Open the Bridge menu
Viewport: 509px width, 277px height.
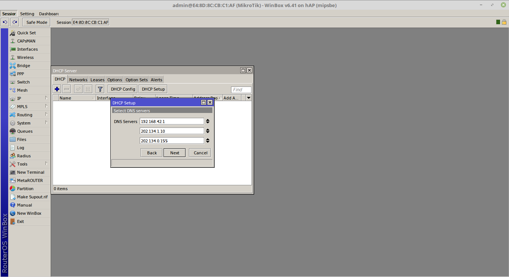pyautogui.click(x=29, y=66)
